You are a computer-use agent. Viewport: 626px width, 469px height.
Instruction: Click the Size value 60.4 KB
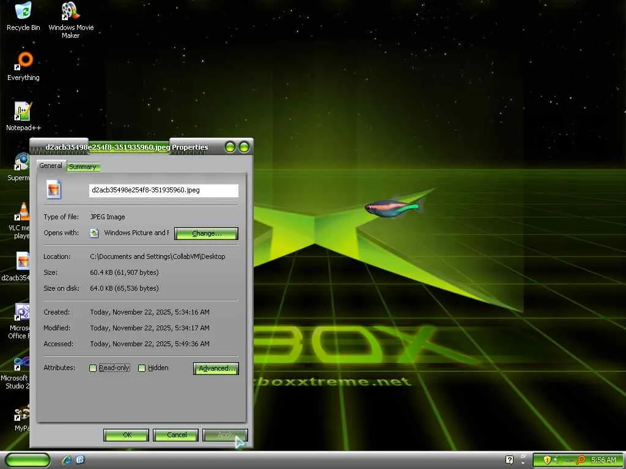[x=124, y=272]
